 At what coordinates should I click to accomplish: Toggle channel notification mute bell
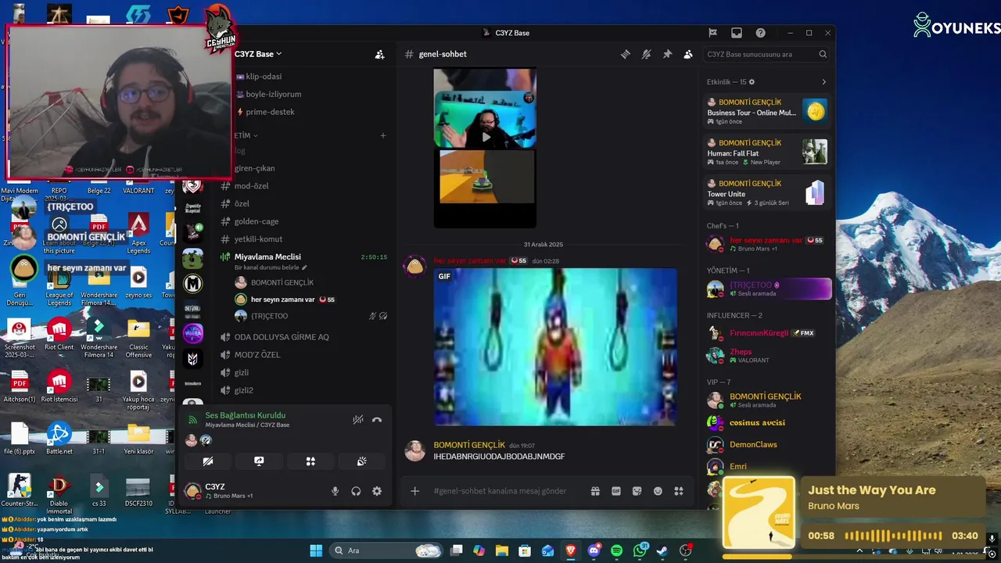[x=646, y=54]
